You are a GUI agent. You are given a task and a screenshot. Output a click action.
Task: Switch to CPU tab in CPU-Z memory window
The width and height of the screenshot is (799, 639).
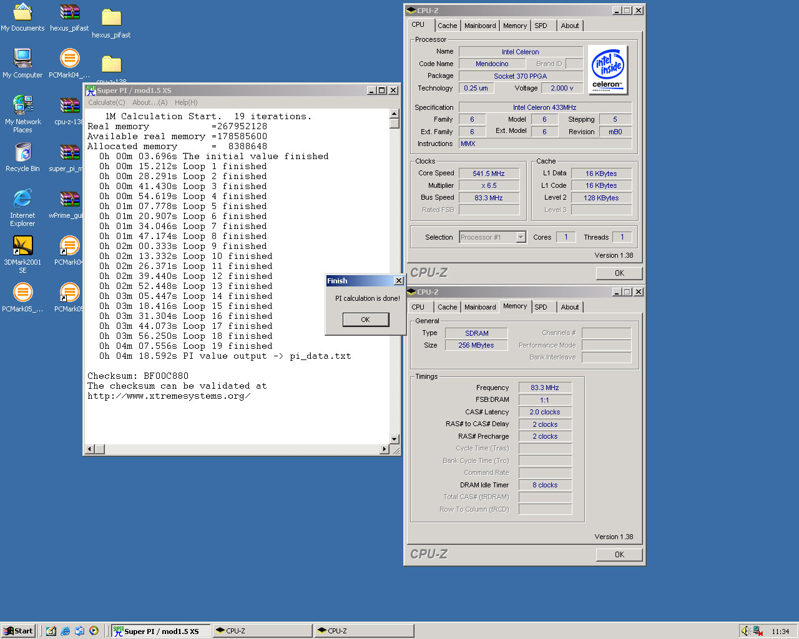coord(418,307)
